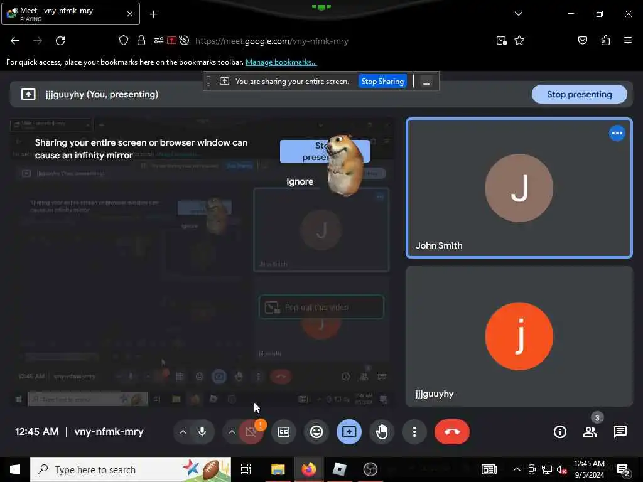
Task: Minimize the screen sharing notification bar
Action: tap(426, 82)
